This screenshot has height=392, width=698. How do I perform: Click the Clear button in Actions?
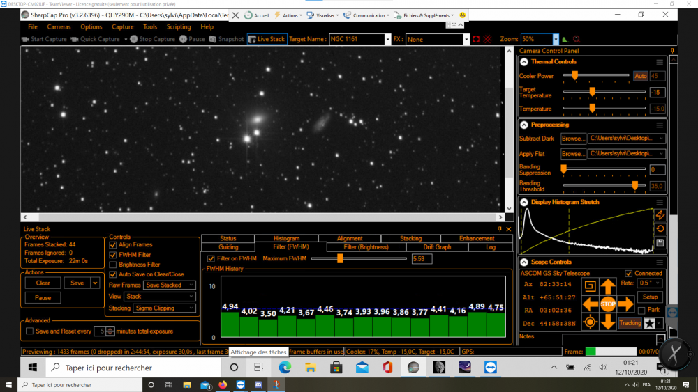click(43, 283)
